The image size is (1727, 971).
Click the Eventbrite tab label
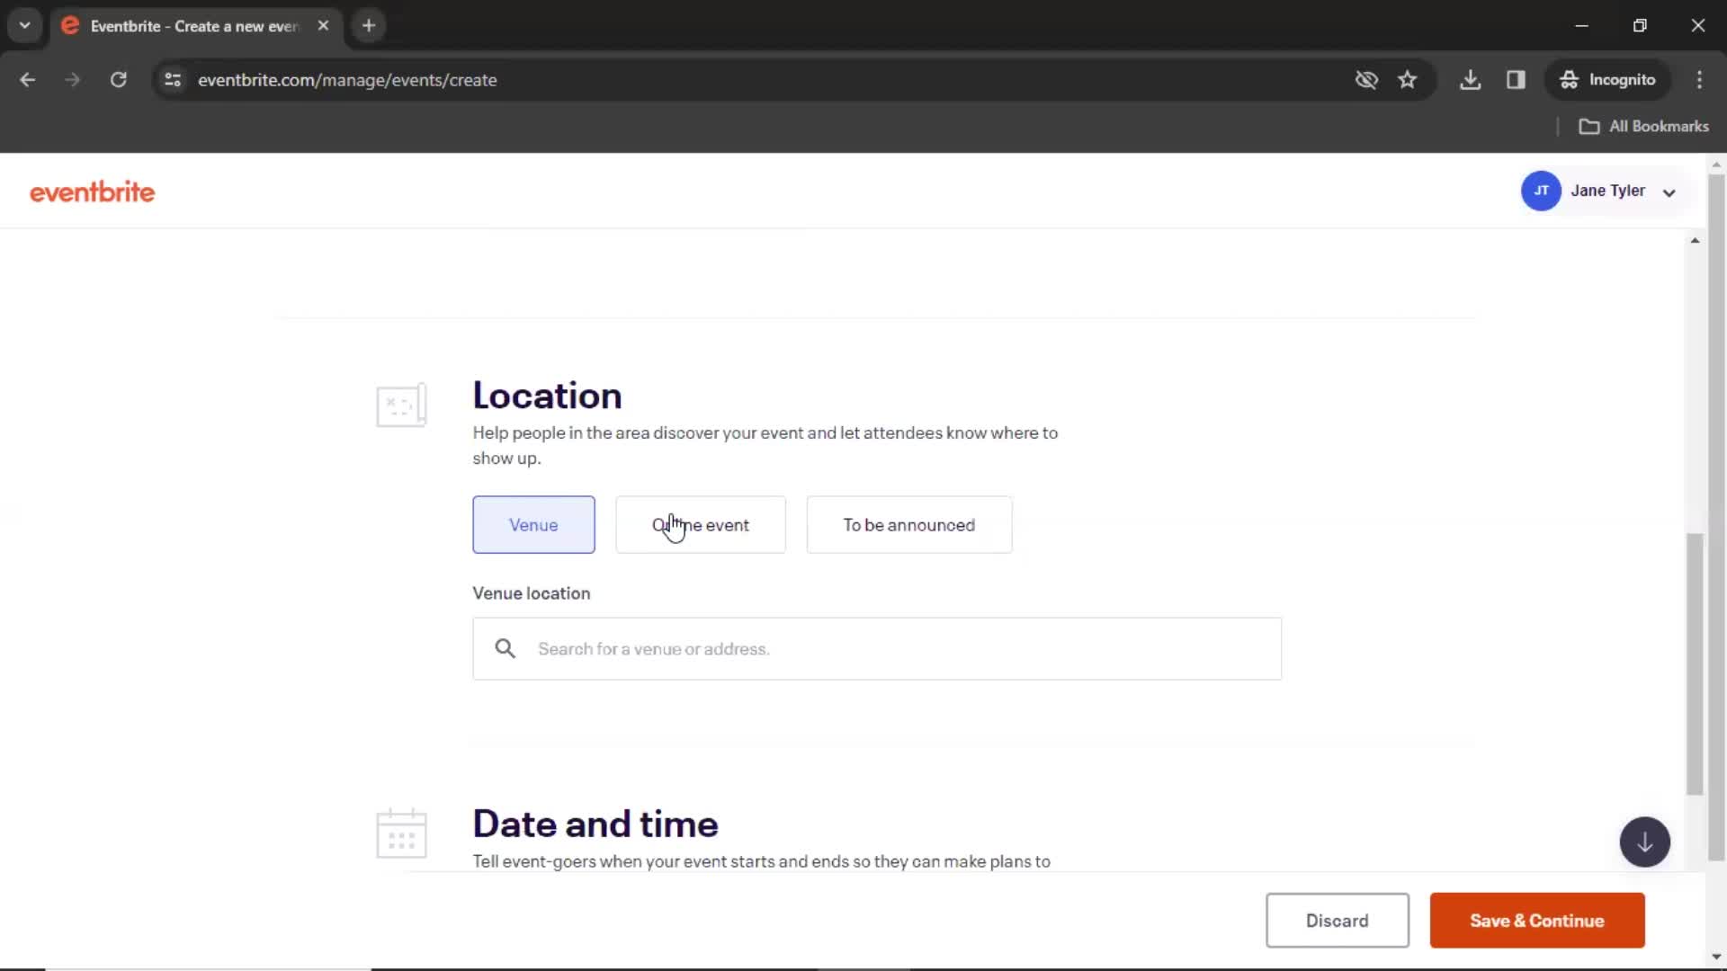click(x=193, y=26)
